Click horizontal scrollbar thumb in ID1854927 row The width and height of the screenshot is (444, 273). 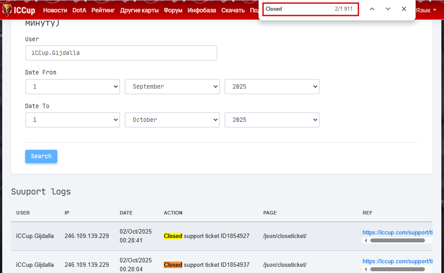coord(397,241)
